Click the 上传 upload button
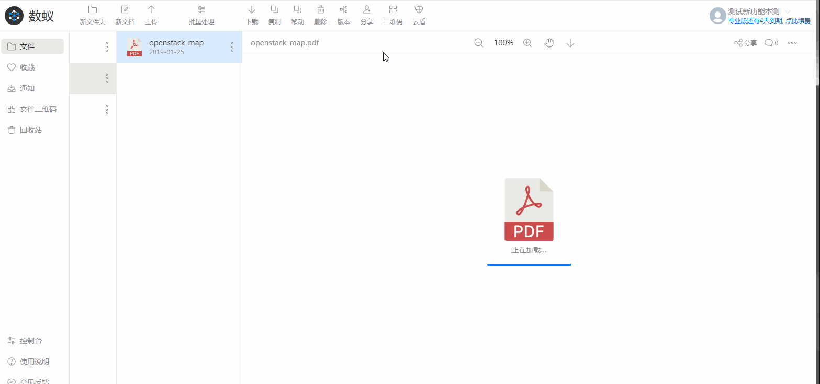Screen dimensions: 820x384 click(x=151, y=16)
